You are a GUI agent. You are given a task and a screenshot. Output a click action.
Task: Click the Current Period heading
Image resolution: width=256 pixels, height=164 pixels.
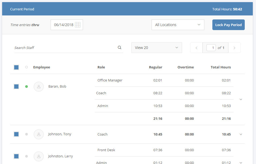pyautogui.click(x=22, y=9)
